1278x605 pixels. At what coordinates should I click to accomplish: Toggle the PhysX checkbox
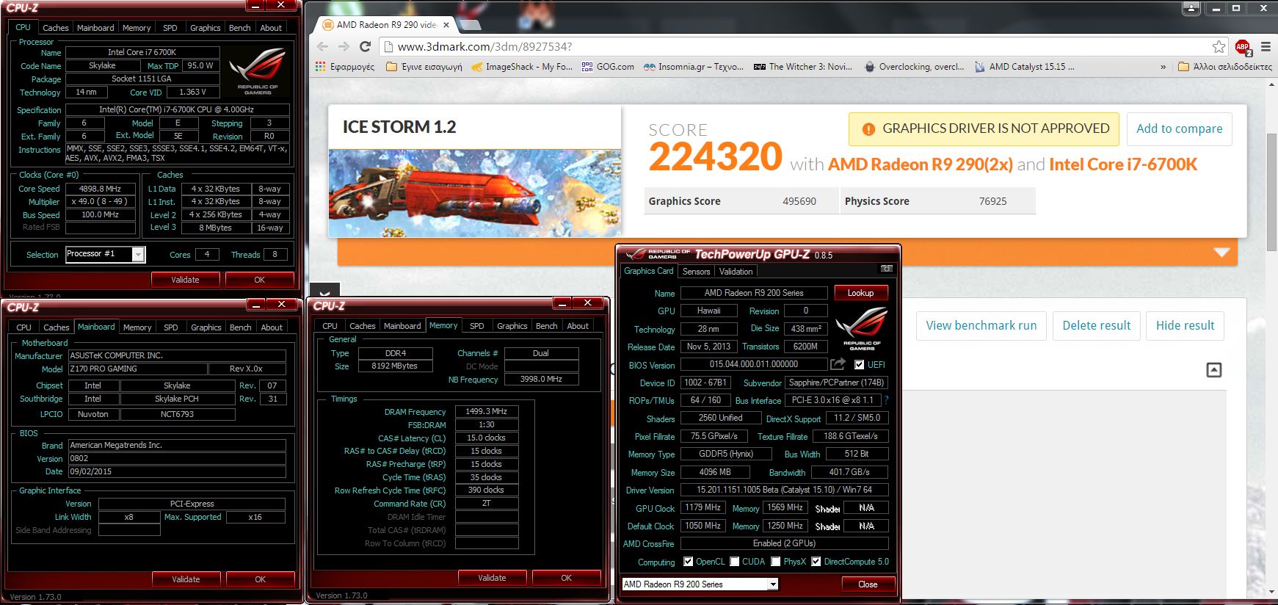point(776,562)
